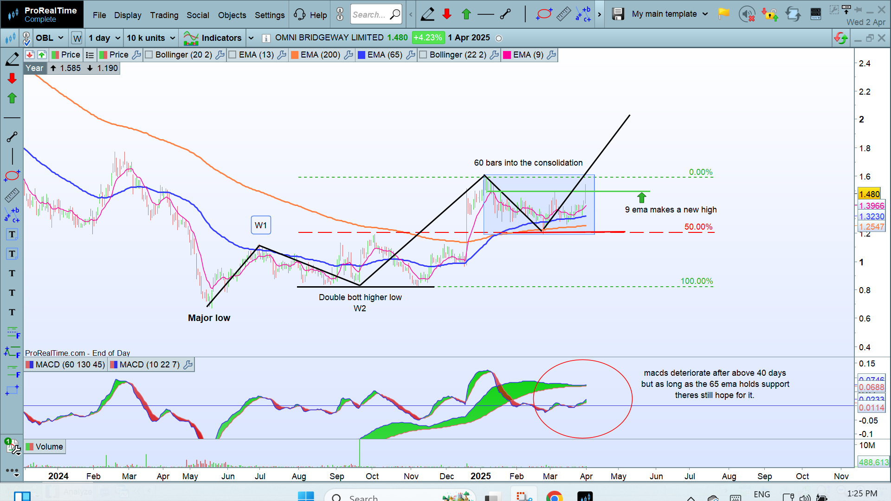Click the red ellipse tool in the top toolbar

tap(544, 14)
